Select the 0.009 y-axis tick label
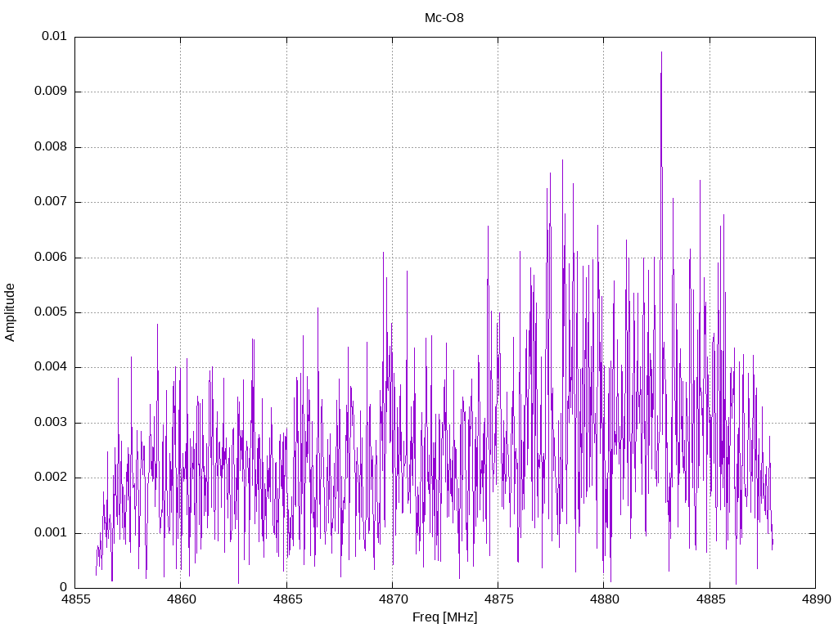The width and height of the screenshot is (838, 628). point(50,92)
